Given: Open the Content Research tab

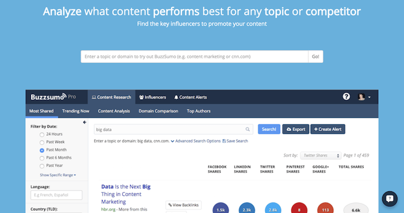Looking at the screenshot, I should 112,97.
